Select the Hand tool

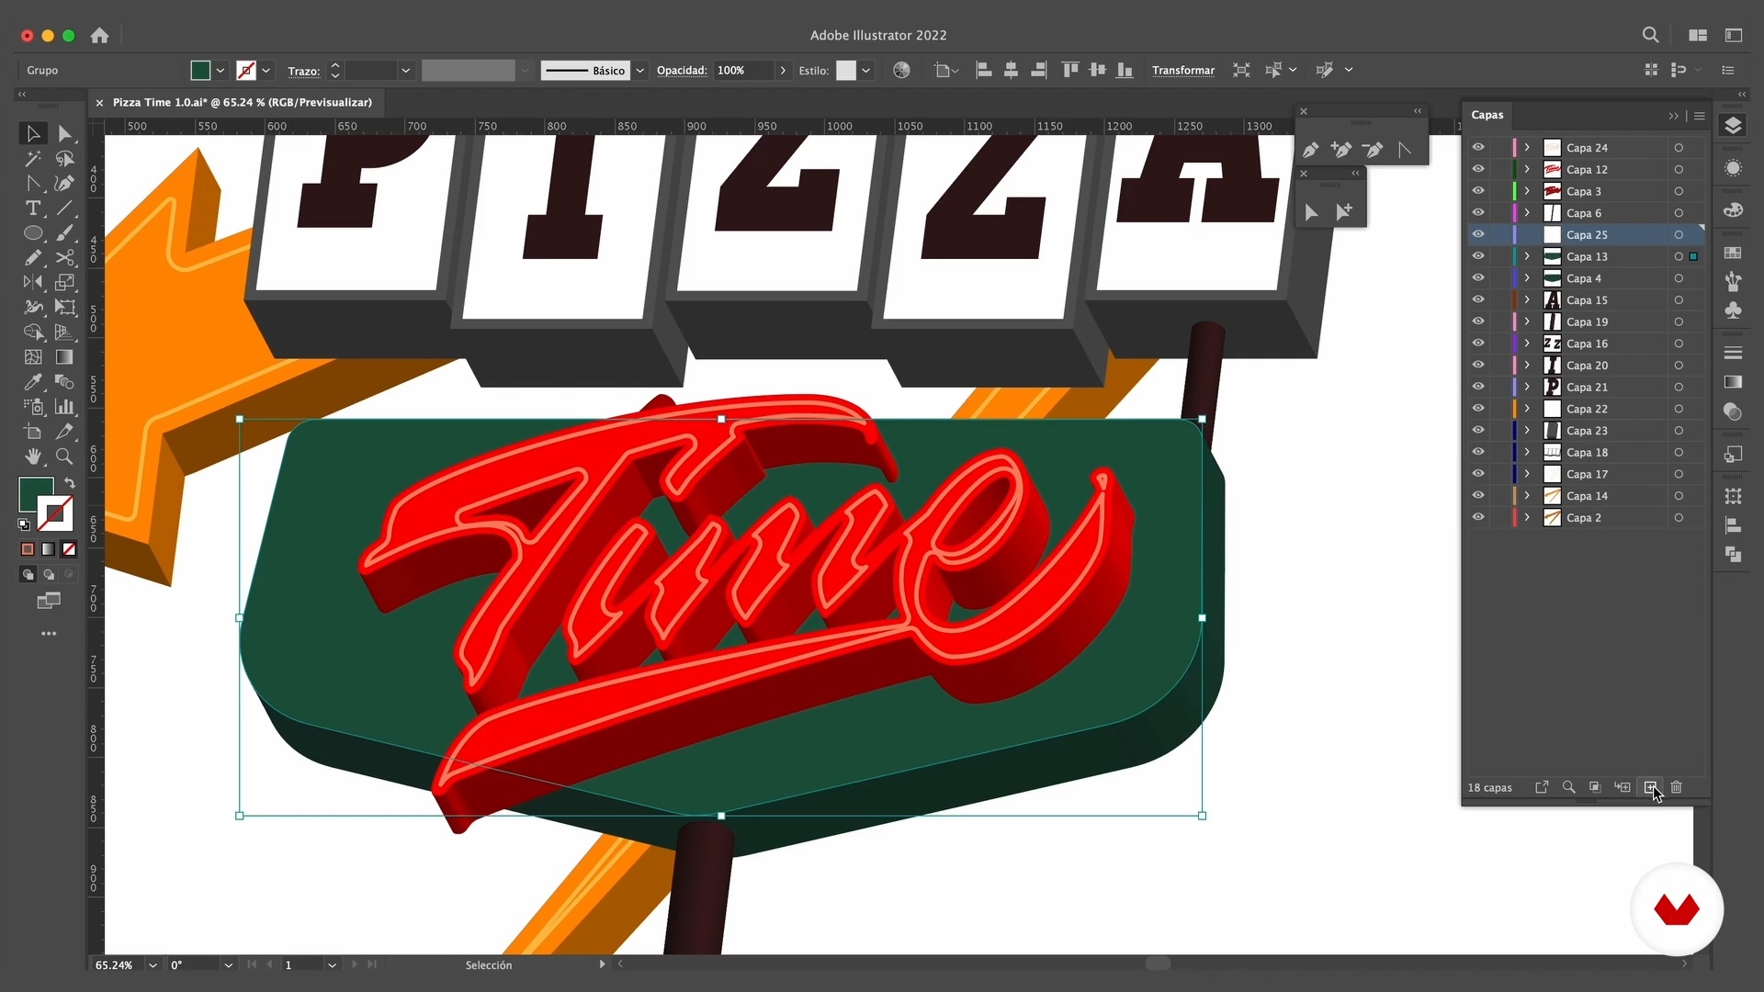click(x=33, y=456)
